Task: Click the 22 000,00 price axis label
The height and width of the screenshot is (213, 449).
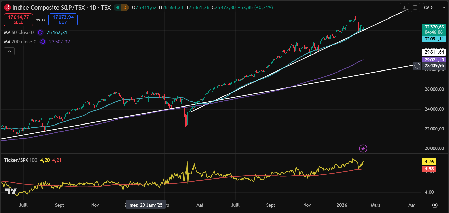Action: 434,129
